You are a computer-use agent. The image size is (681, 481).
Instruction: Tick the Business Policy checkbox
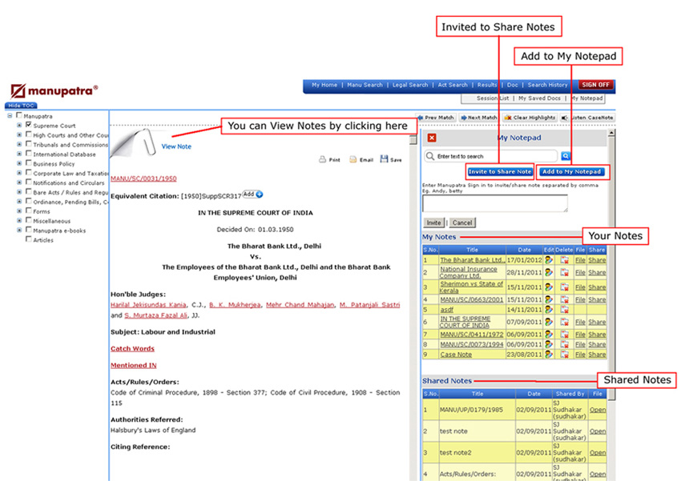coord(29,163)
